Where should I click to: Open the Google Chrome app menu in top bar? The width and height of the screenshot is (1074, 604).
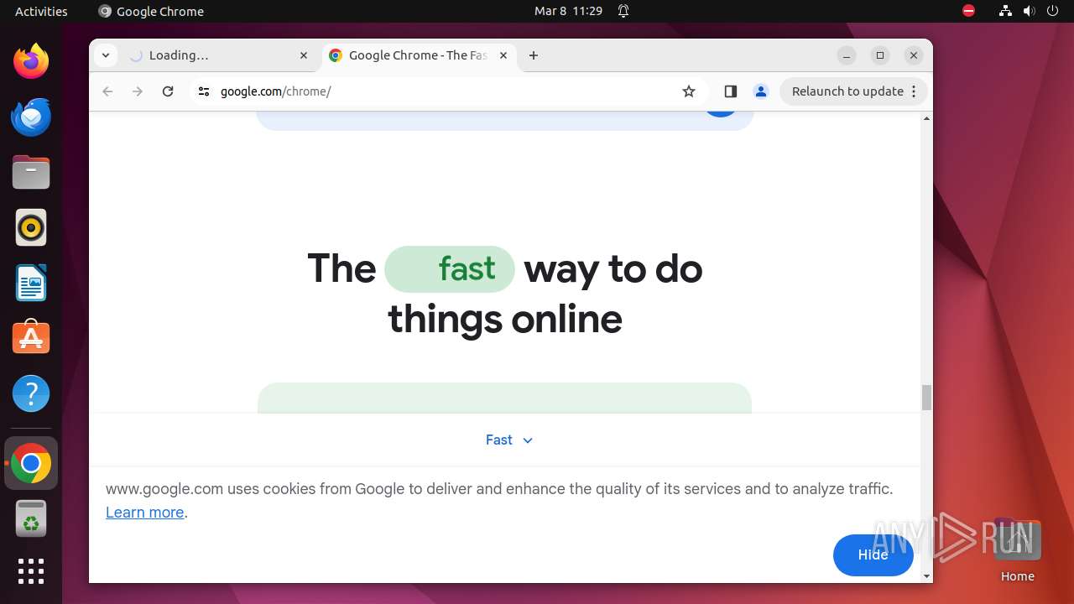[x=151, y=11]
